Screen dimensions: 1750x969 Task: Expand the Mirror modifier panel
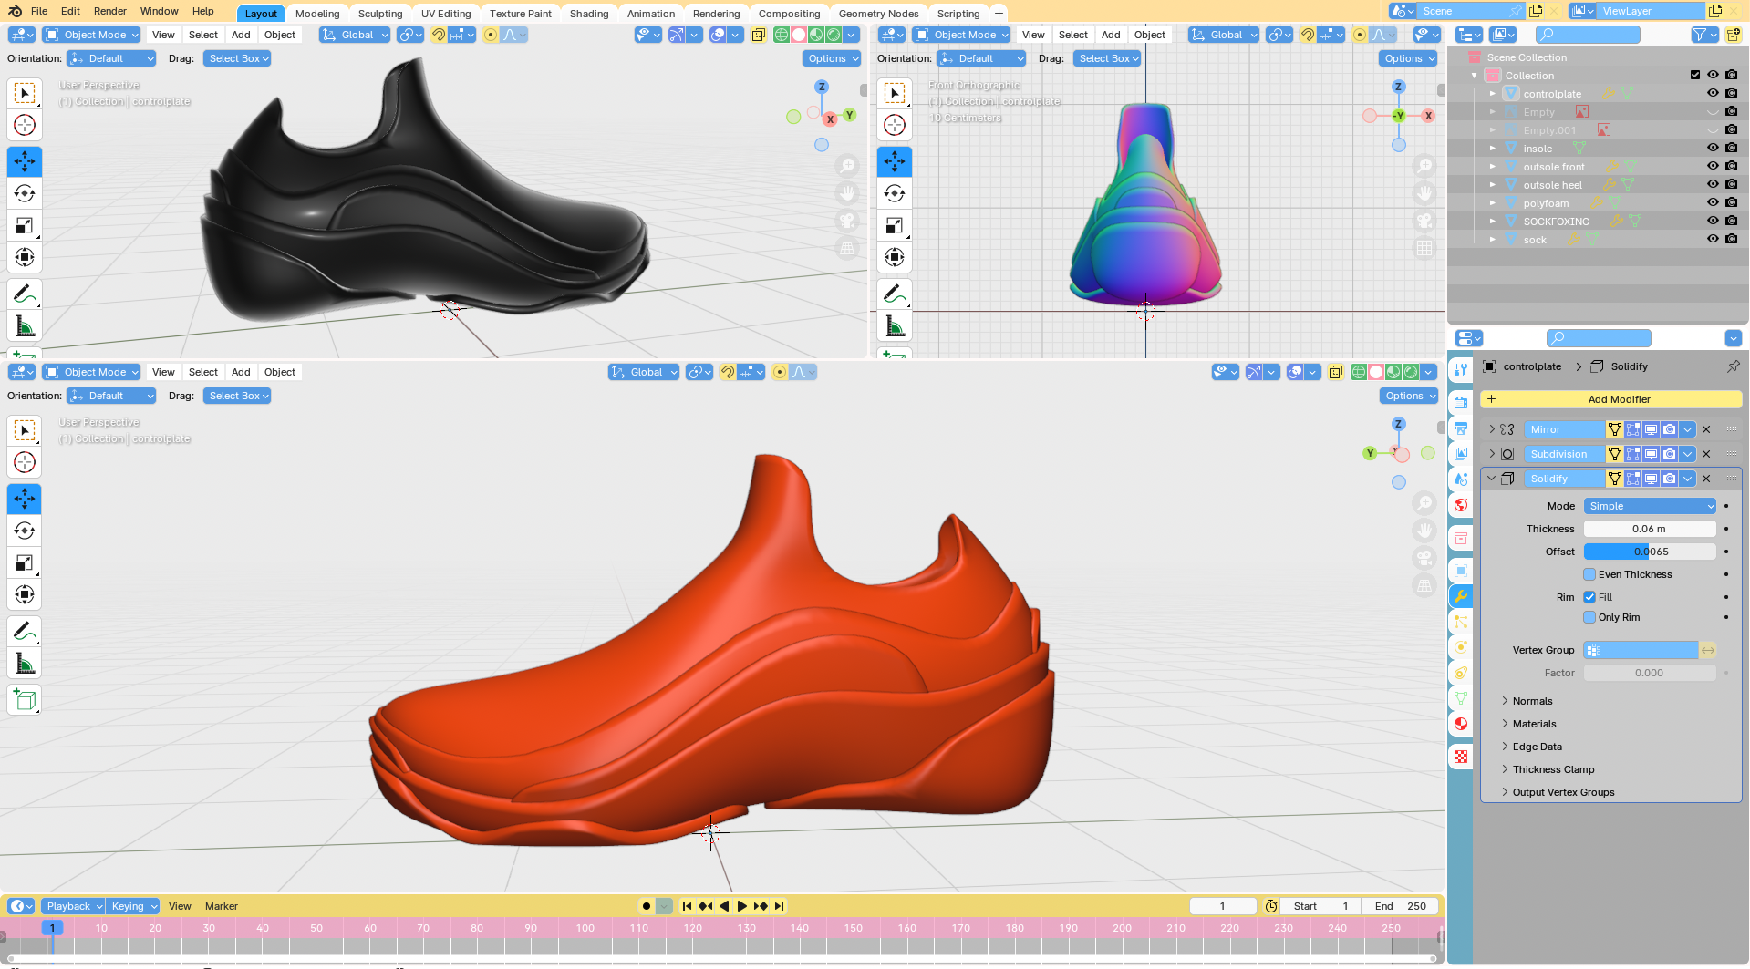click(1492, 429)
